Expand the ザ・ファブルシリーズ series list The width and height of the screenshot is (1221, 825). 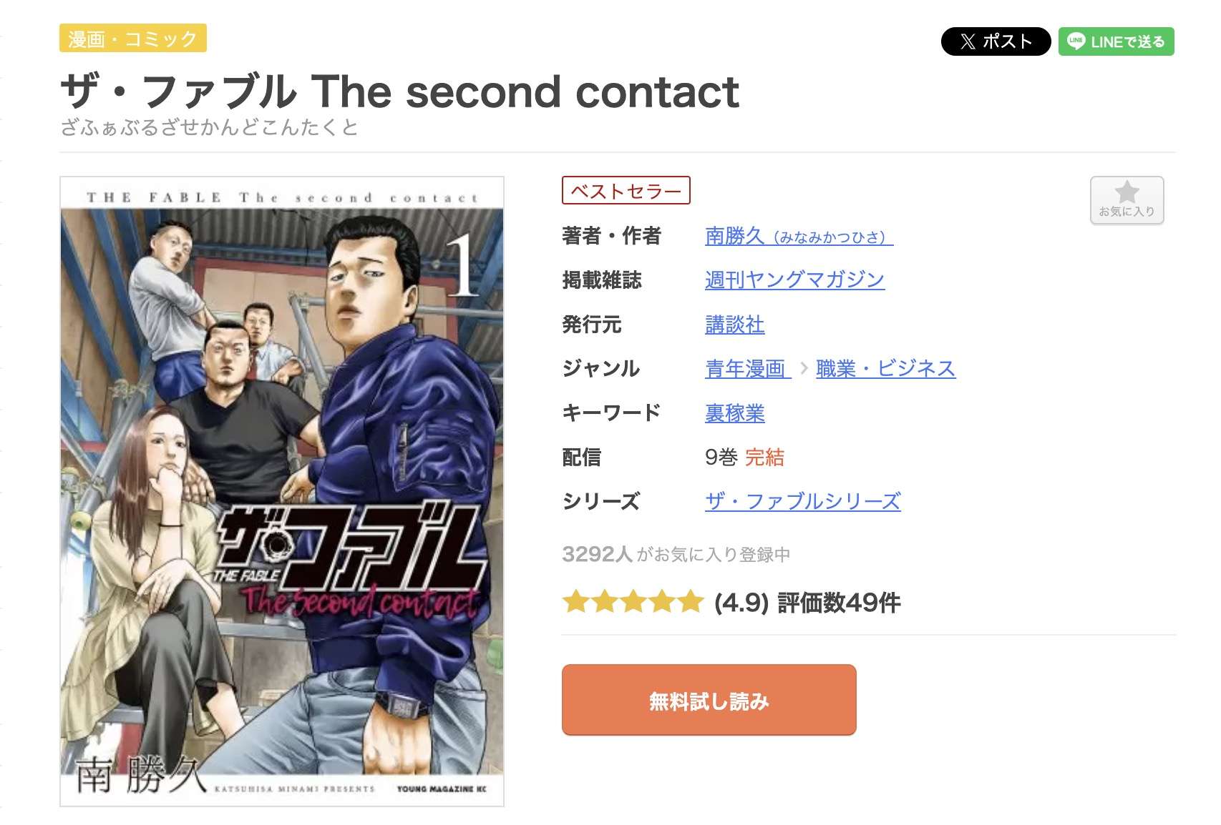pyautogui.click(x=803, y=501)
